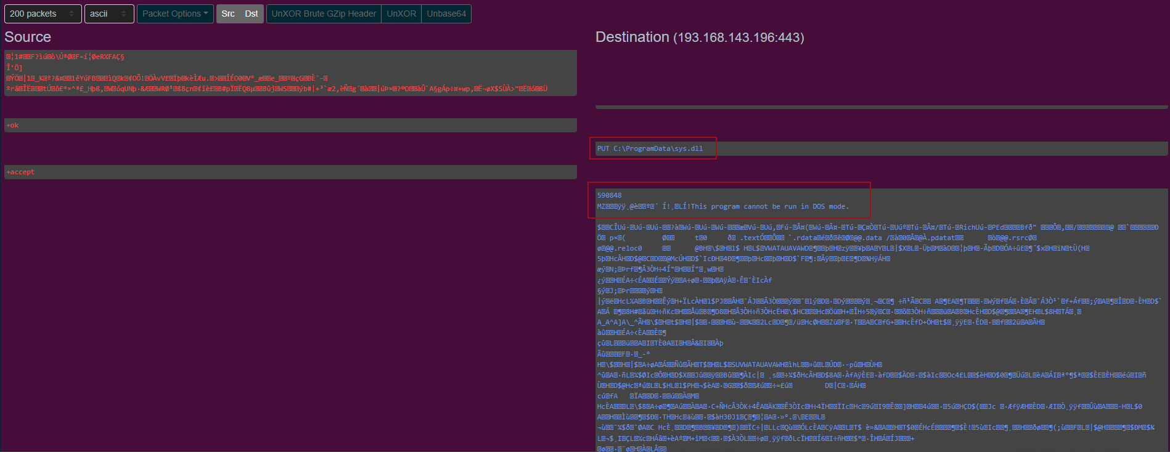Click the Unbase64 button

(446, 14)
